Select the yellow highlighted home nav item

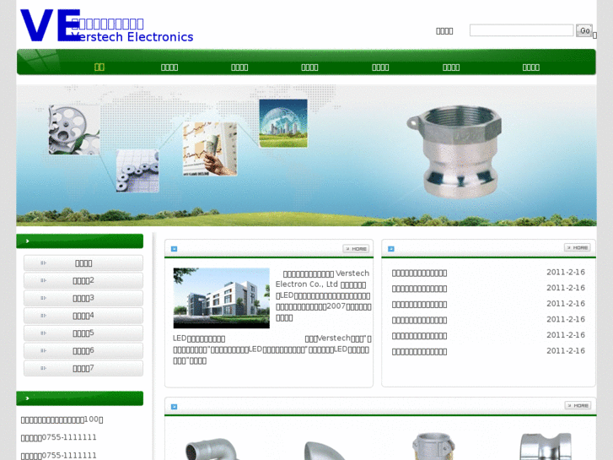pyautogui.click(x=99, y=68)
